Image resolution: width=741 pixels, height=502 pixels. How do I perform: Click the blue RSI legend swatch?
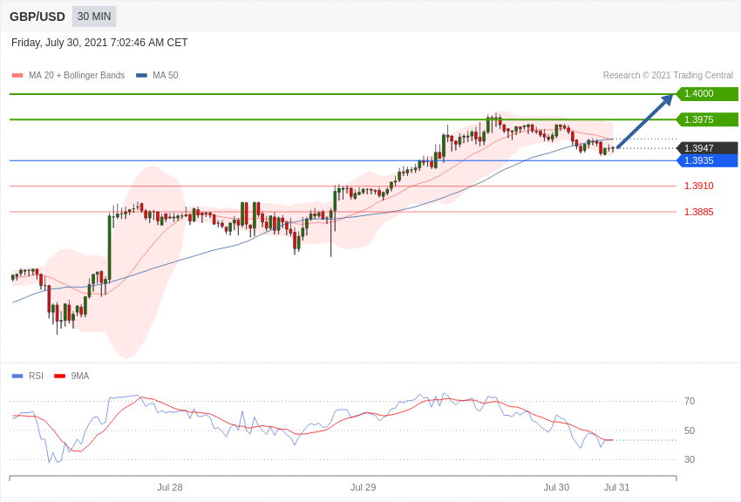click(x=17, y=376)
